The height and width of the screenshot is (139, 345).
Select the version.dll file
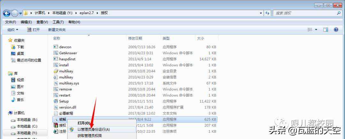coord(67,107)
